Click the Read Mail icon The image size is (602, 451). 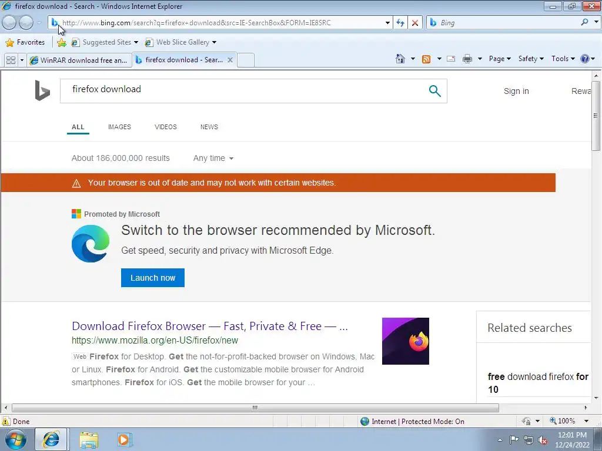point(451,59)
